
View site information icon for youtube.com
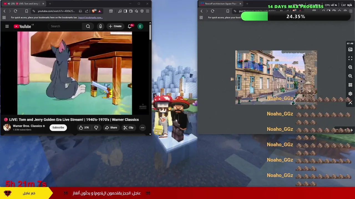click(34, 11)
